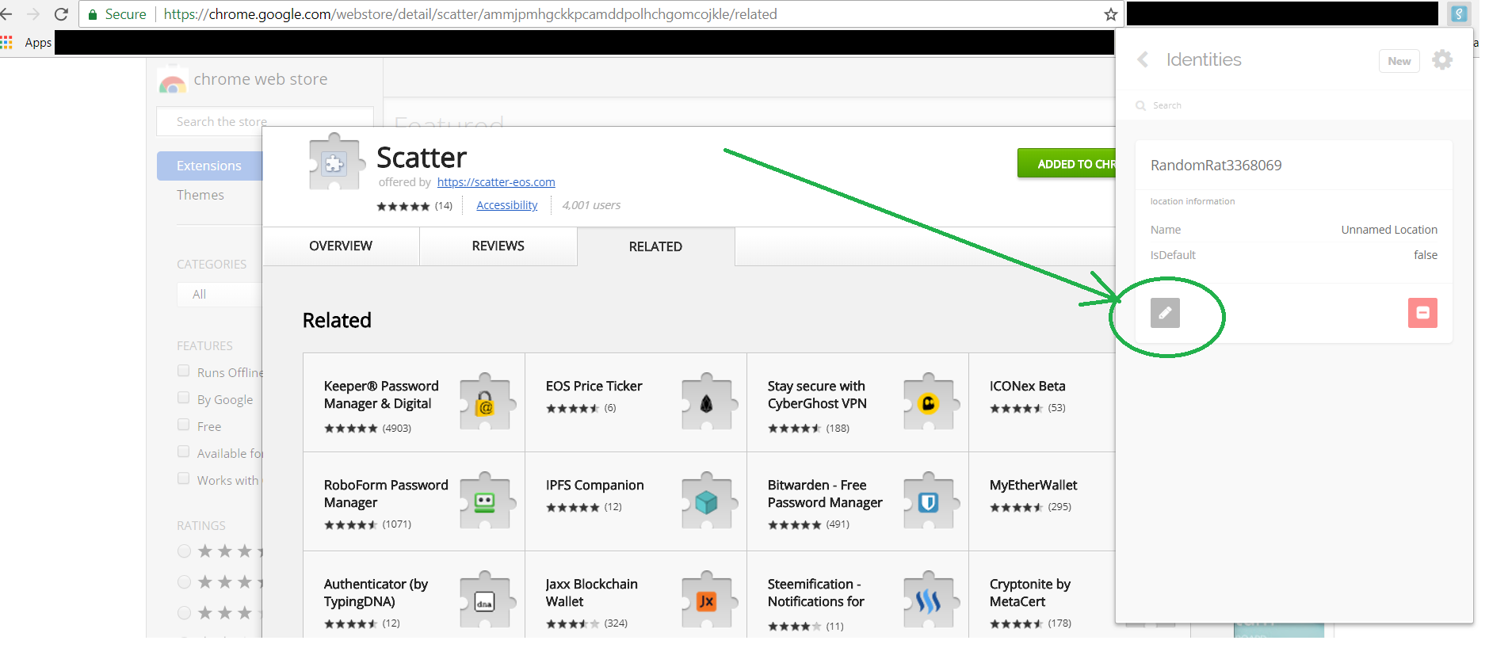The height and width of the screenshot is (648, 1489).
Task: Select the Related tab
Action: 655,246
